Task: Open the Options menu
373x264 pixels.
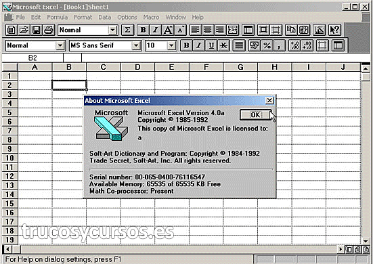Action: click(x=127, y=18)
